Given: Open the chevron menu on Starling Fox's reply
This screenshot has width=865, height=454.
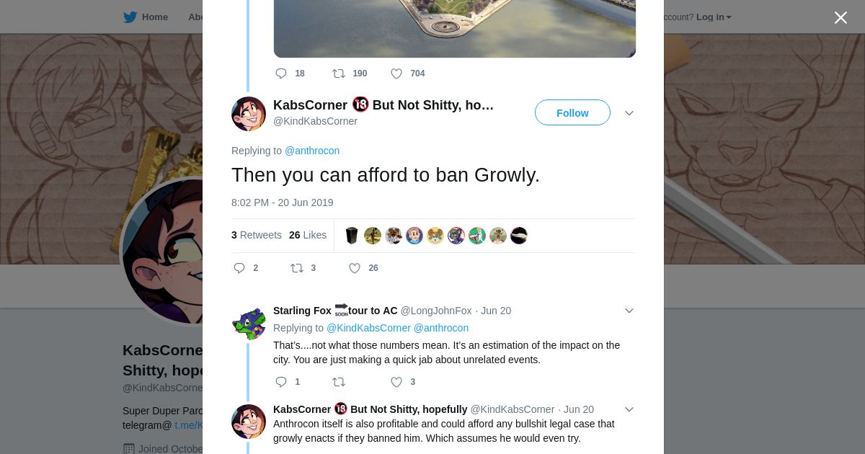Looking at the screenshot, I should click(629, 311).
